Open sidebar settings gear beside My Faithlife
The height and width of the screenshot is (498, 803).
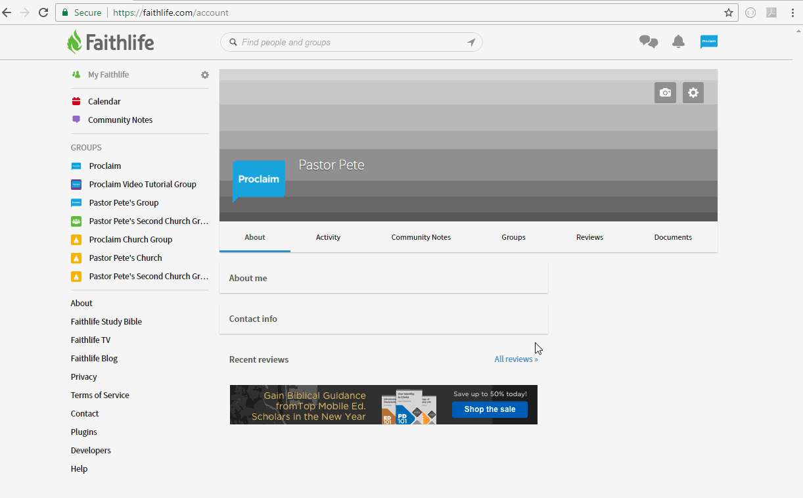205,75
